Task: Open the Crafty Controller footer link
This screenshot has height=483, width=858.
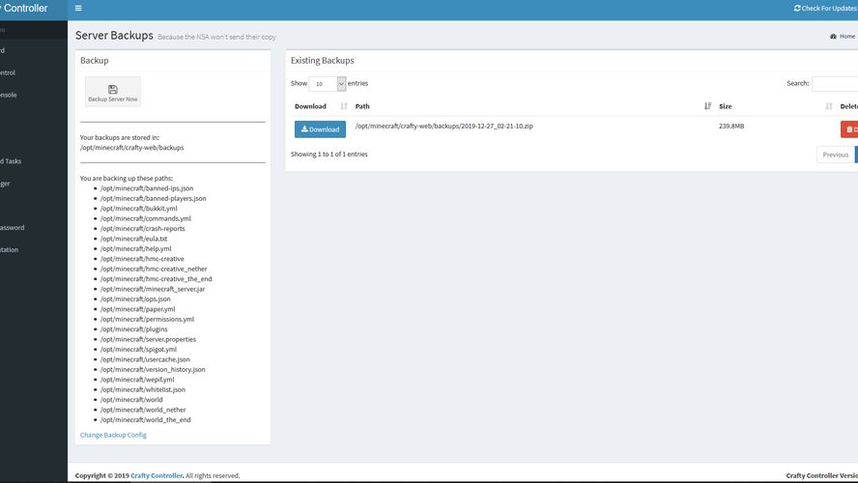Action: coord(156,475)
